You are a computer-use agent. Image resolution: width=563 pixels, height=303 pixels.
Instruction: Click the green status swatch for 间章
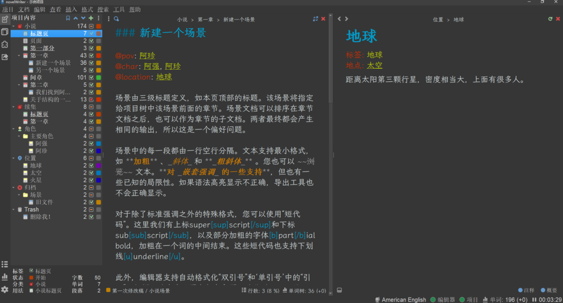click(99, 78)
